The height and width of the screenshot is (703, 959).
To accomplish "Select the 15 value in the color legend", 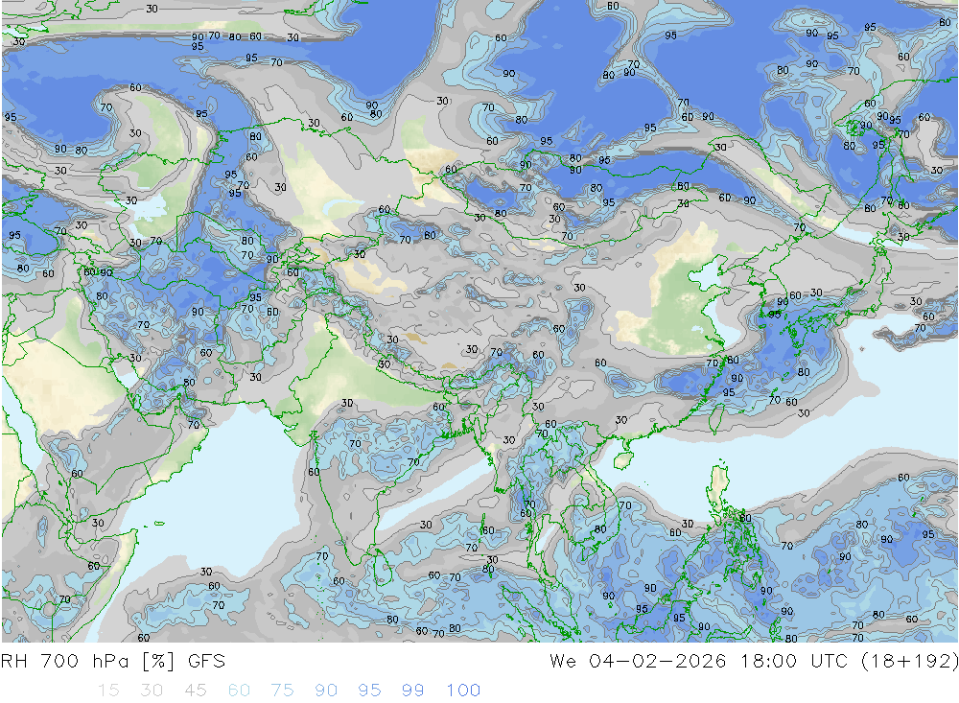I will coord(108,691).
